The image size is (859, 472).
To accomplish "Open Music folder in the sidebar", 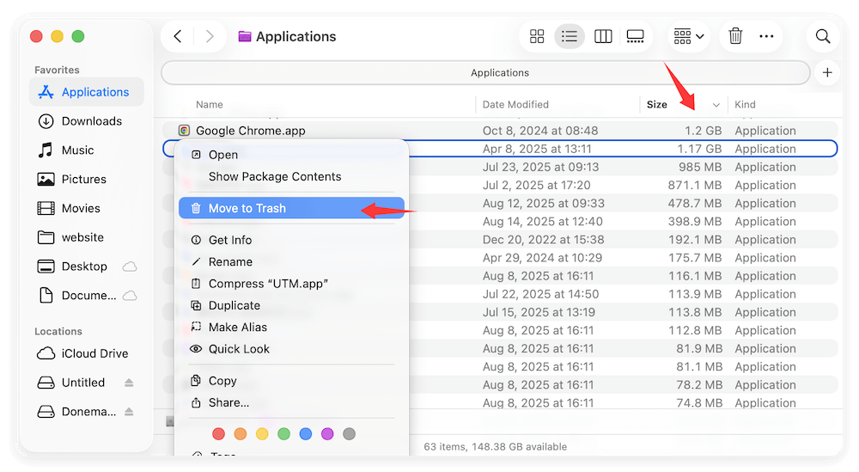I will 87,150.
